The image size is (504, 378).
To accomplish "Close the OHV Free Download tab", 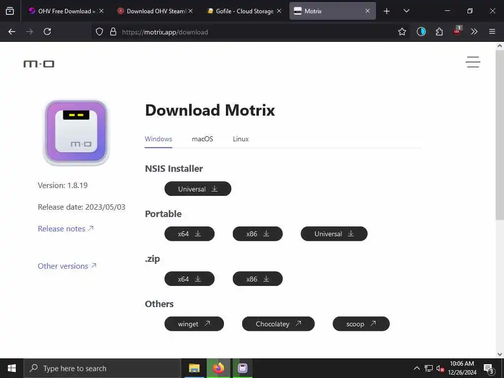I will coord(101,11).
